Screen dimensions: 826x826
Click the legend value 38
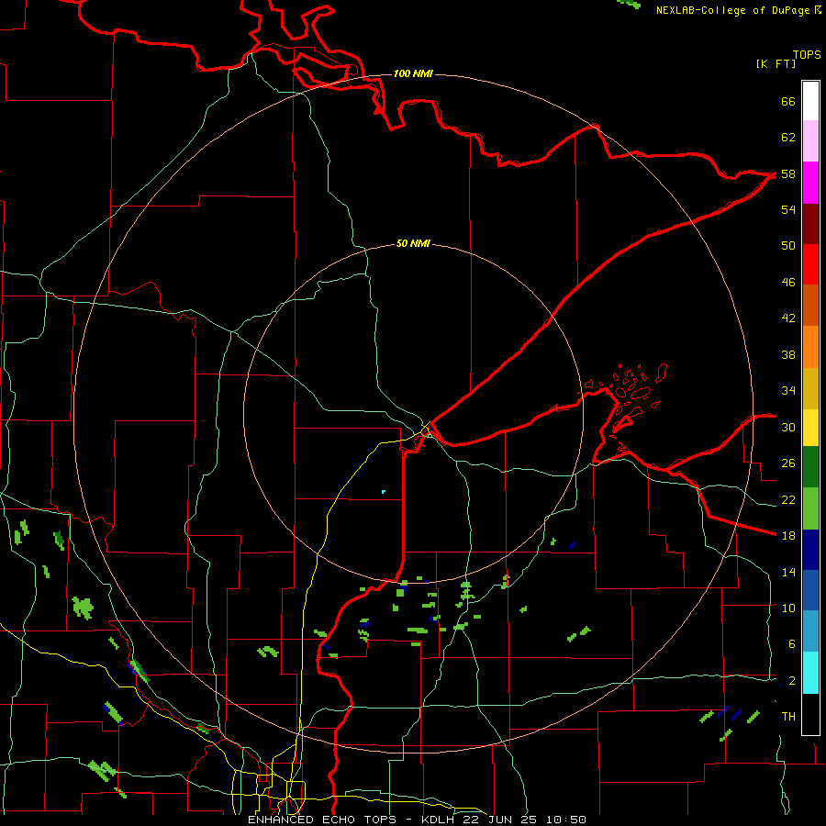788,354
